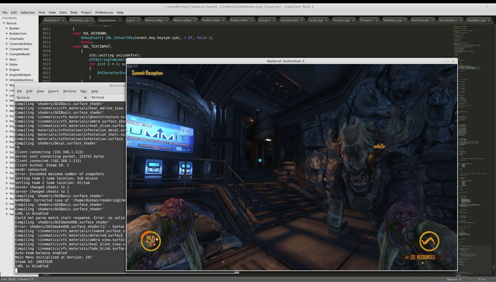
Task: Expand the CompileModel folder
Action: [7, 54]
